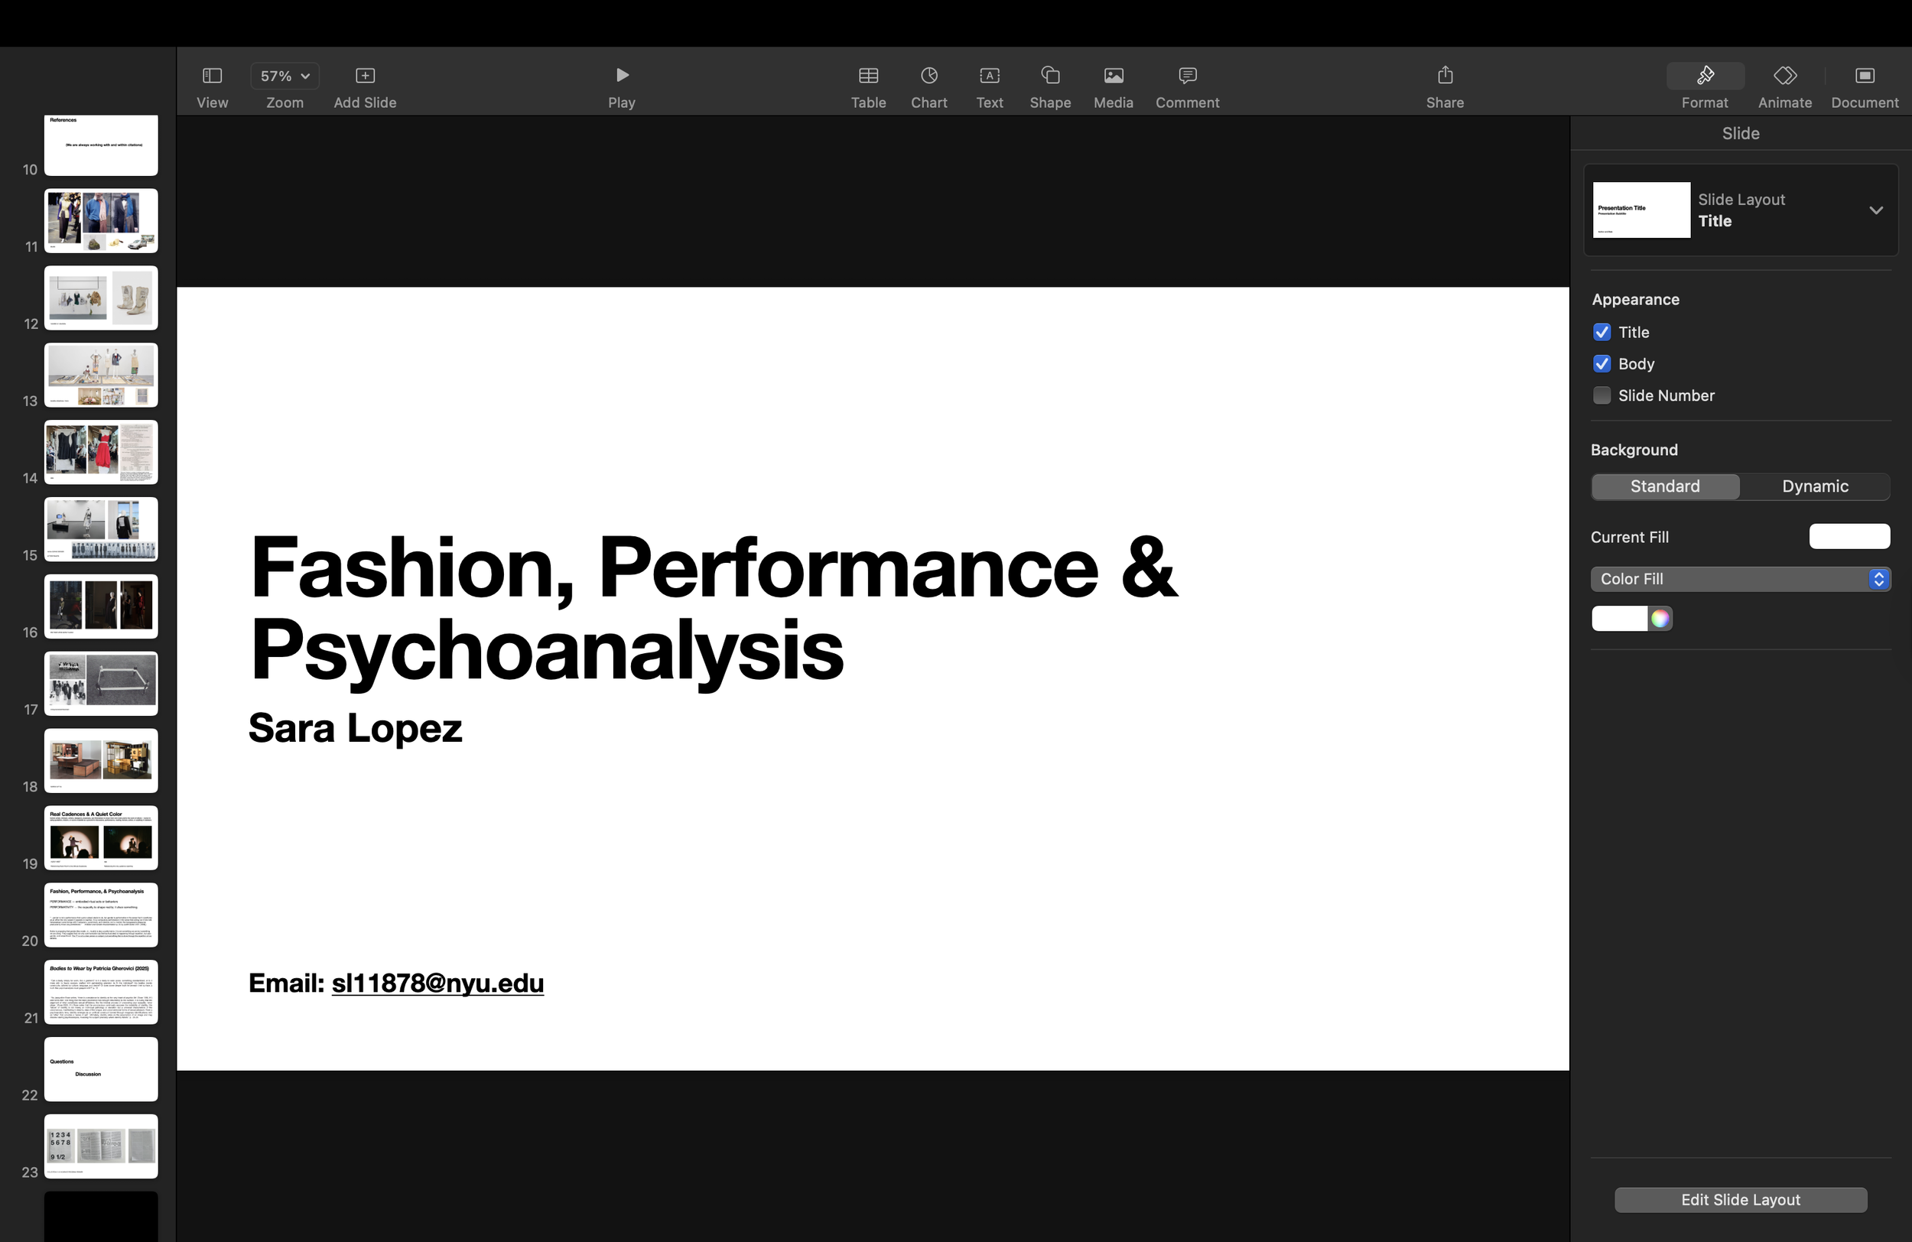
Task: Open the Media insert menu
Action: 1113,76
